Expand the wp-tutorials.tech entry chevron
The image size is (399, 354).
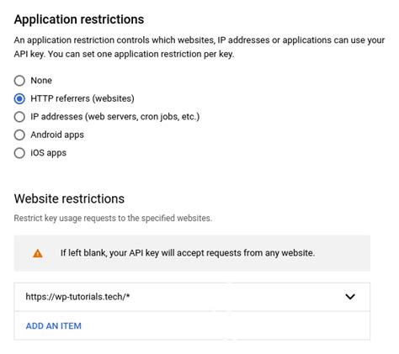click(350, 297)
